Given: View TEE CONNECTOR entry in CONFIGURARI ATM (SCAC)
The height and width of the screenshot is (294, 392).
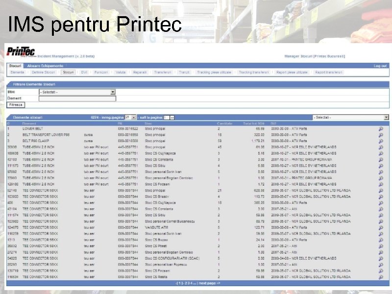Looking at the screenshot, I should [381, 259].
